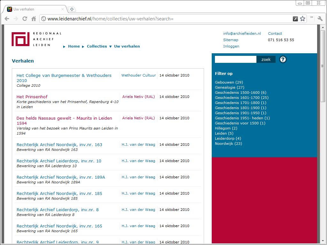Open Home in the breadcrumb menu
This screenshot has height=245, width=327.
tap(74, 46)
